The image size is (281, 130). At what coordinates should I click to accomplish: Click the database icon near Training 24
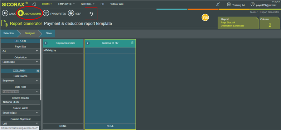point(229,5)
